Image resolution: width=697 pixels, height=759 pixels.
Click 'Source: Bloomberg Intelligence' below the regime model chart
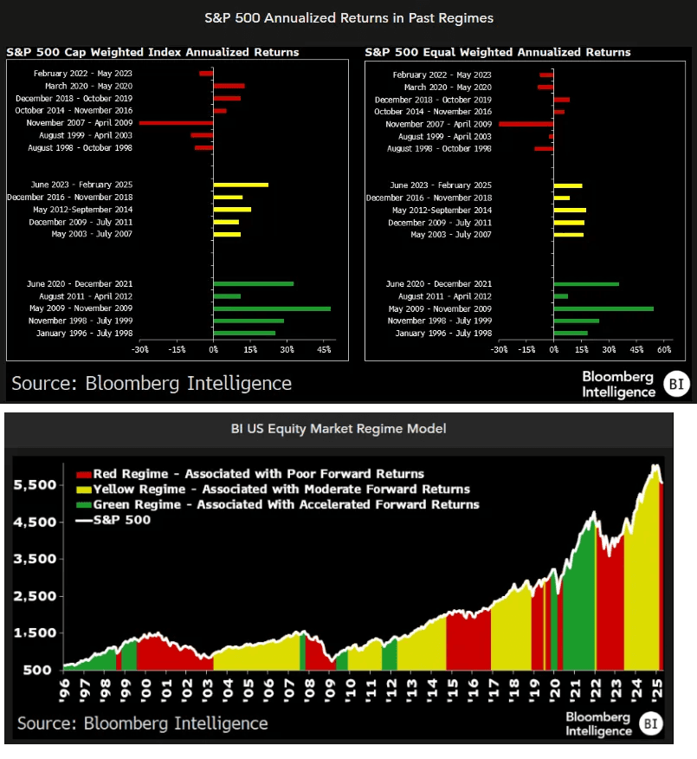click(x=142, y=723)
